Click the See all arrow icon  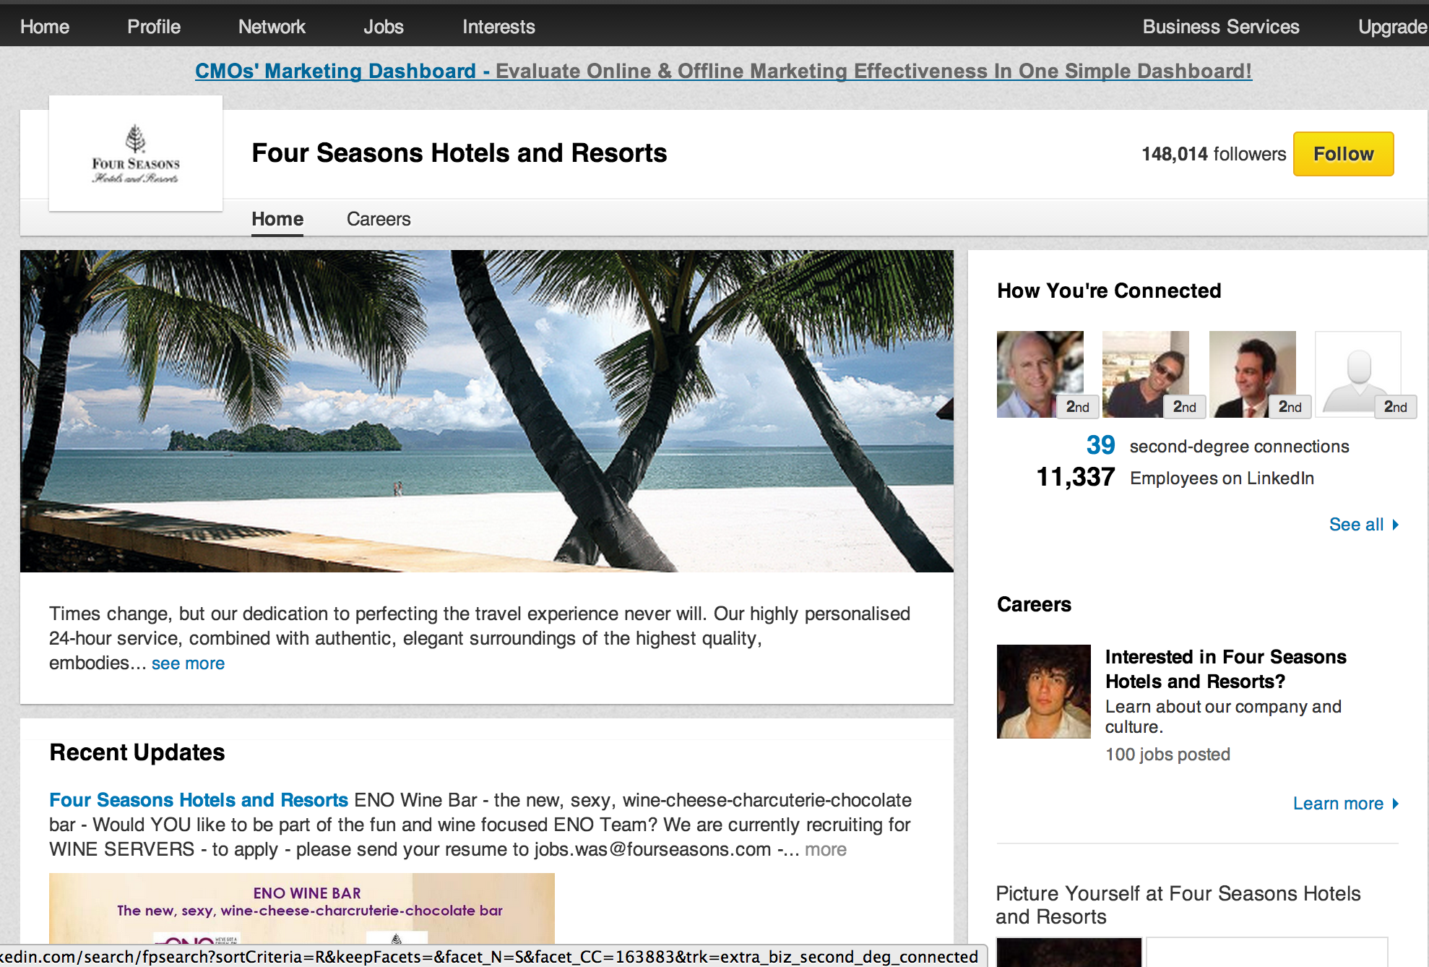pyautogui.click(x=1396, y=525)
